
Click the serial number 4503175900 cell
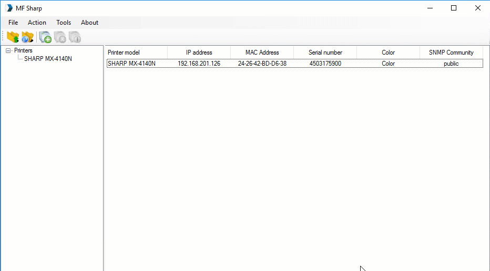(x=325, y=64)
